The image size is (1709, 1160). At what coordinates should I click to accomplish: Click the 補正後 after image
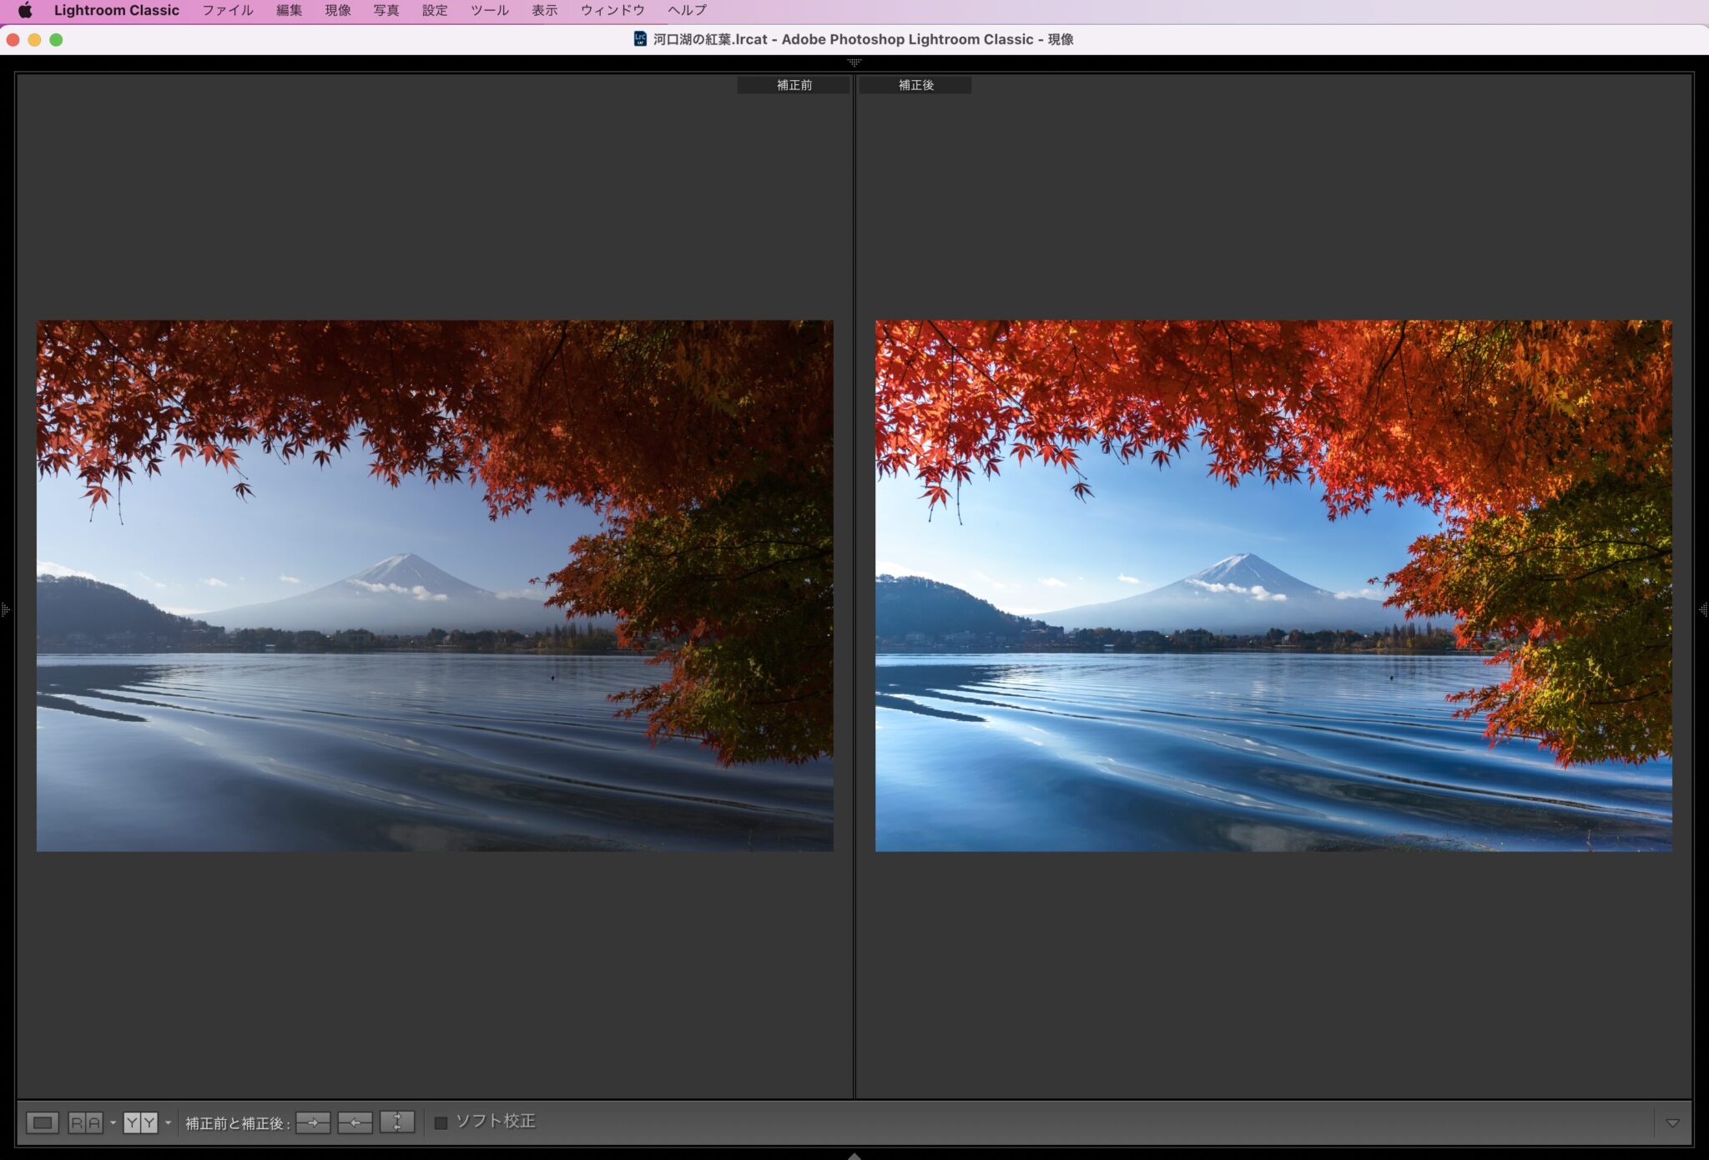[x=1273, y=586]
